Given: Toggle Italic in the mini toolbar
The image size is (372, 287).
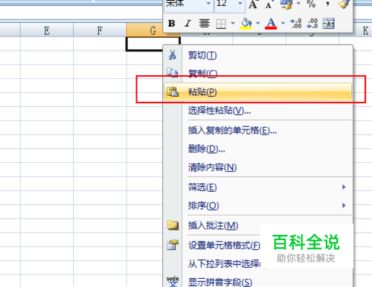Looking at the screenshot, I should click(x=187, y=24).
